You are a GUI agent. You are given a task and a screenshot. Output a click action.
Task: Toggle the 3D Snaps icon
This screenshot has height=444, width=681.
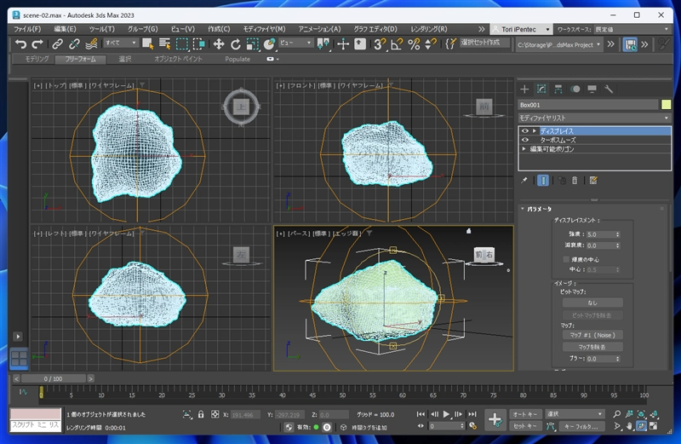click(x=380, y=44)
